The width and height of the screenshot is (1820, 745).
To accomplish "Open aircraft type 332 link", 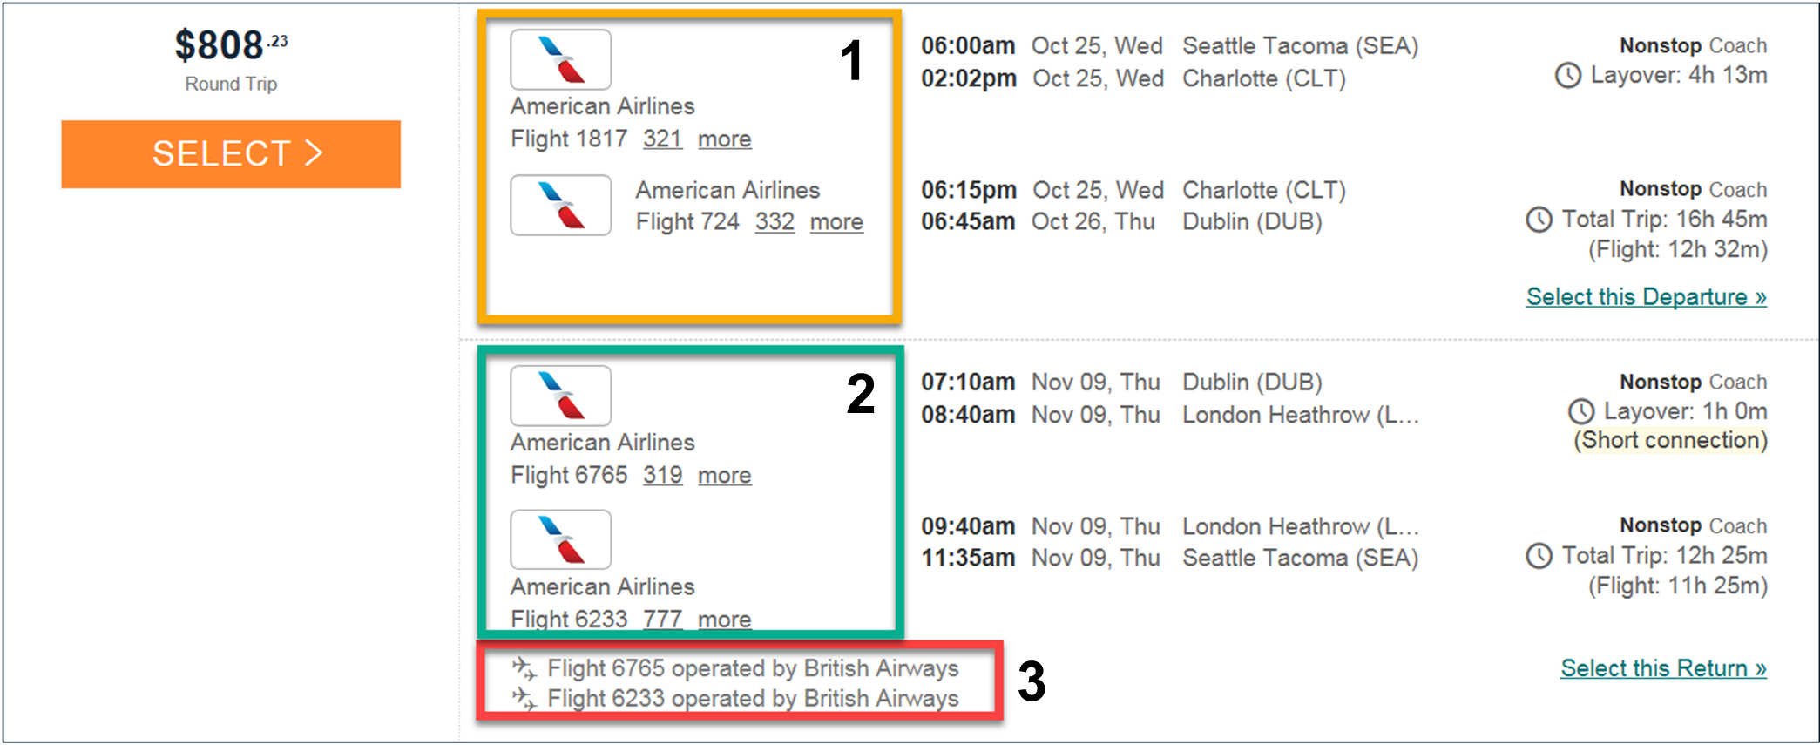I will coord(775,222).
